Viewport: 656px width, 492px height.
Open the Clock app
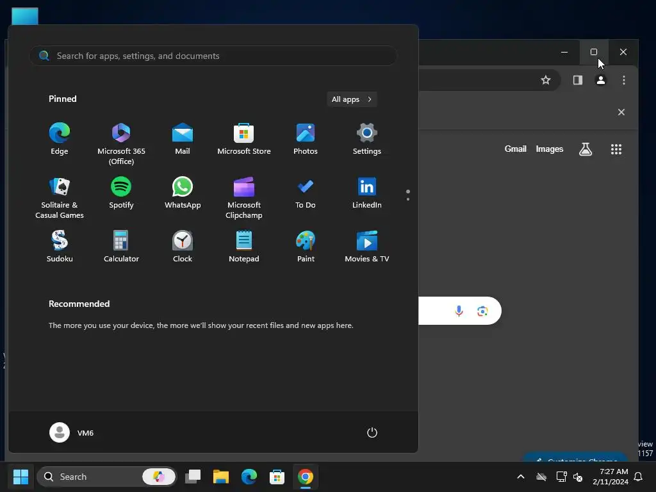click(x=183, y=247)
